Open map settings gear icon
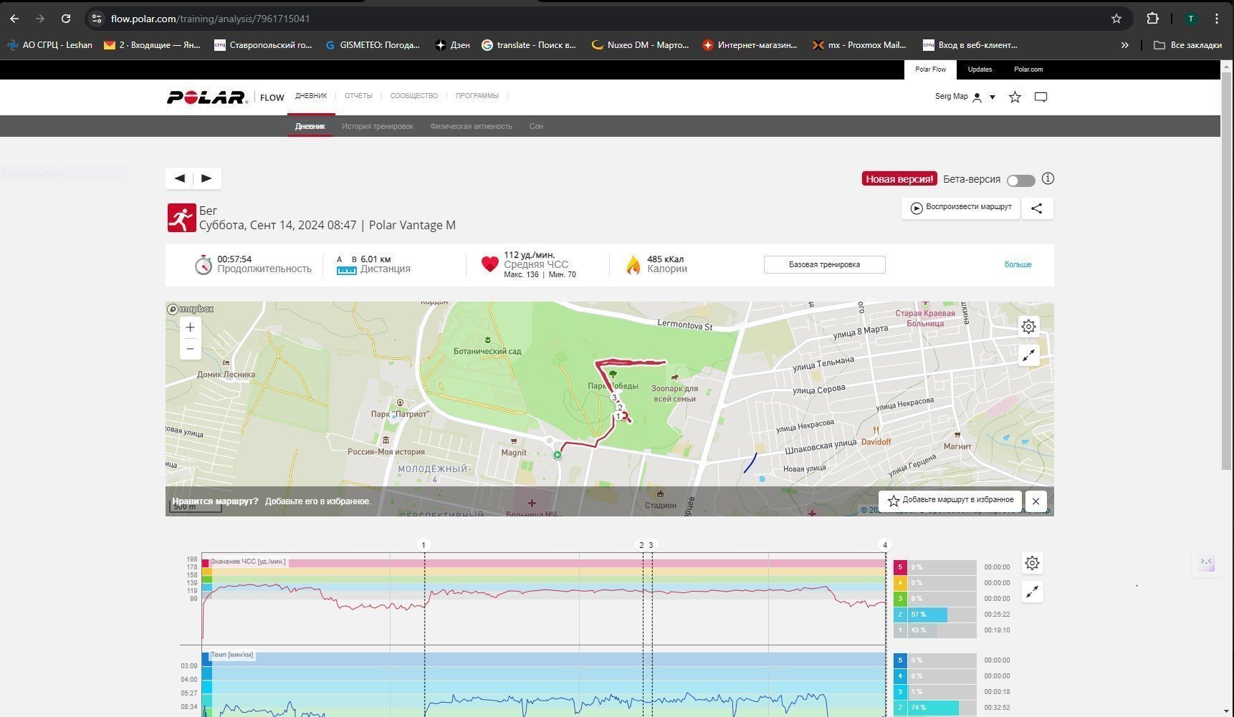Screen dimensions: 1234x717 click(x=1028, y=327)
